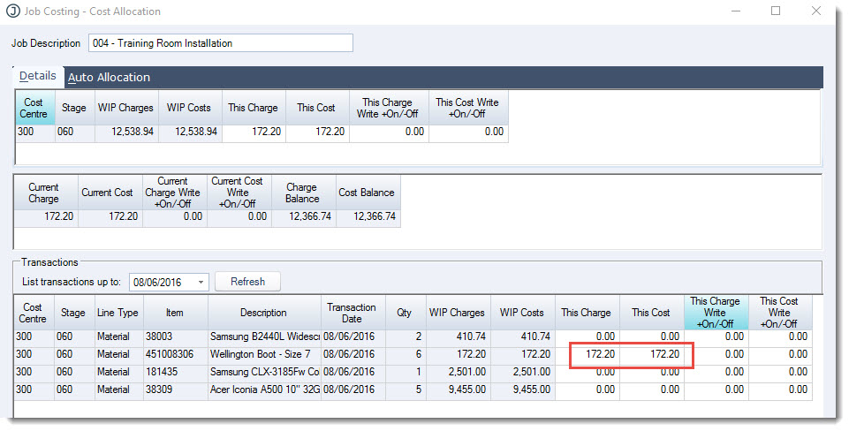849x431 pixels.
Task: Switch to the Auto Allocation tab
Action: 109,78
